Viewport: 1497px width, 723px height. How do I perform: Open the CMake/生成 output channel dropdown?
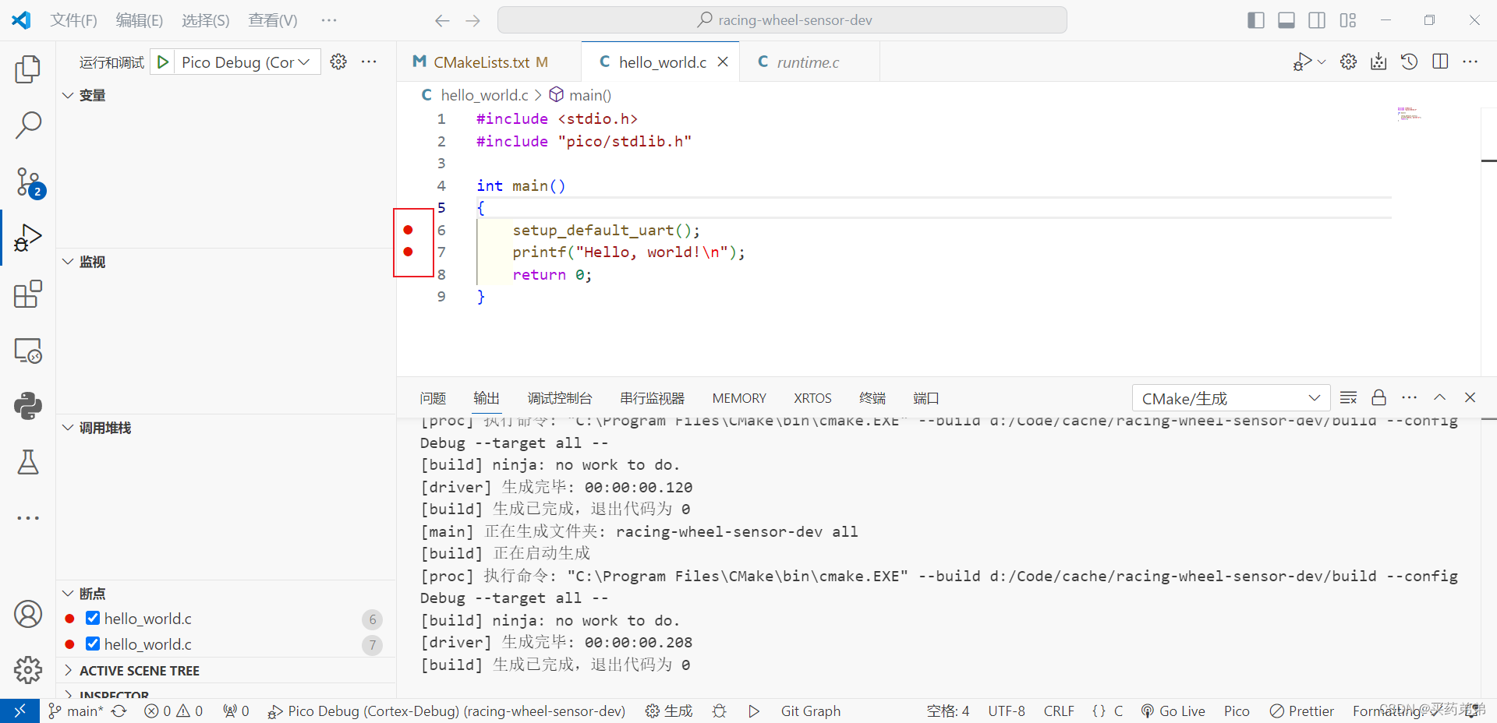1230,397
